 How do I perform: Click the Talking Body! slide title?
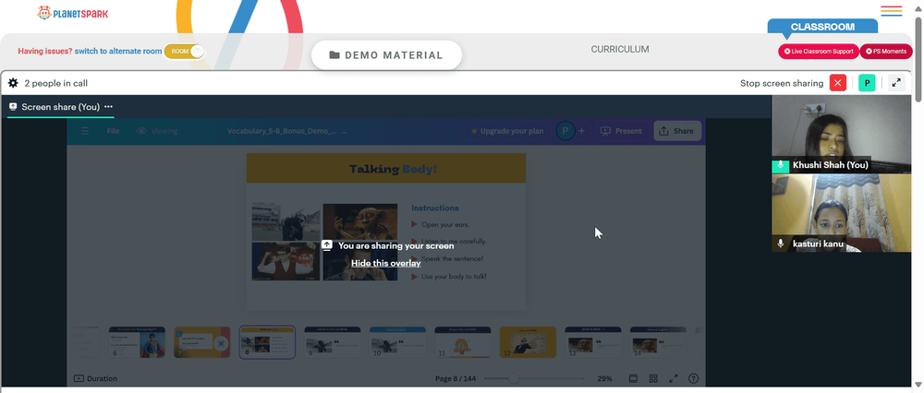393,170
